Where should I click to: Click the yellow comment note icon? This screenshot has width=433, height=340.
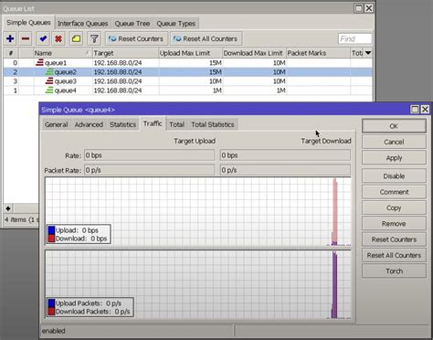tap(76, 38)
